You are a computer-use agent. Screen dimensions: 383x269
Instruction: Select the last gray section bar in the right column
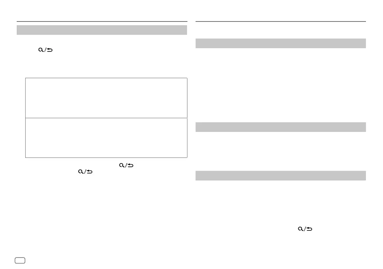[281, 176]
